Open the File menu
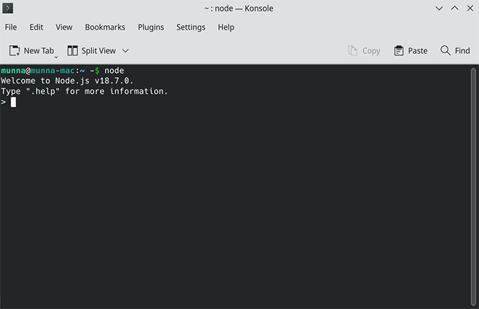 point(11,27)
